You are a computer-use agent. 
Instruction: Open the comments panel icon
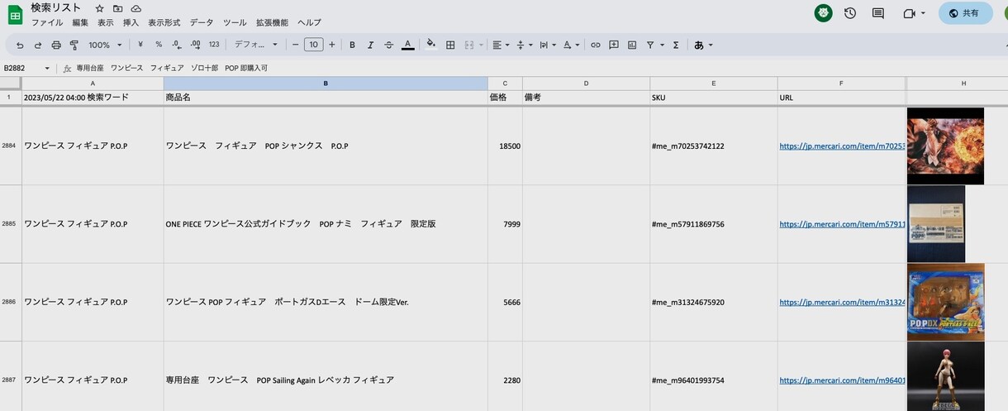point(878,13)
